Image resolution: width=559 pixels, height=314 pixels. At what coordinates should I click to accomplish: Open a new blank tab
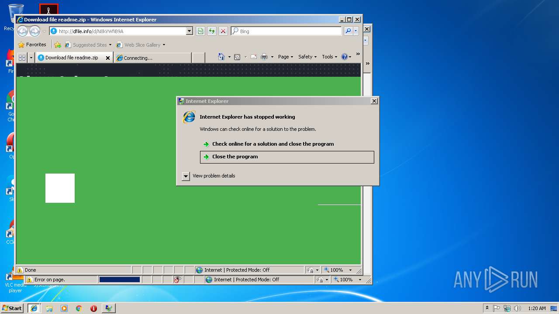[198, 58]
